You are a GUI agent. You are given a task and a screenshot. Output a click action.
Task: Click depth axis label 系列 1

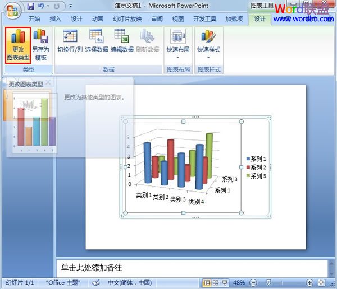click(222, 190)
